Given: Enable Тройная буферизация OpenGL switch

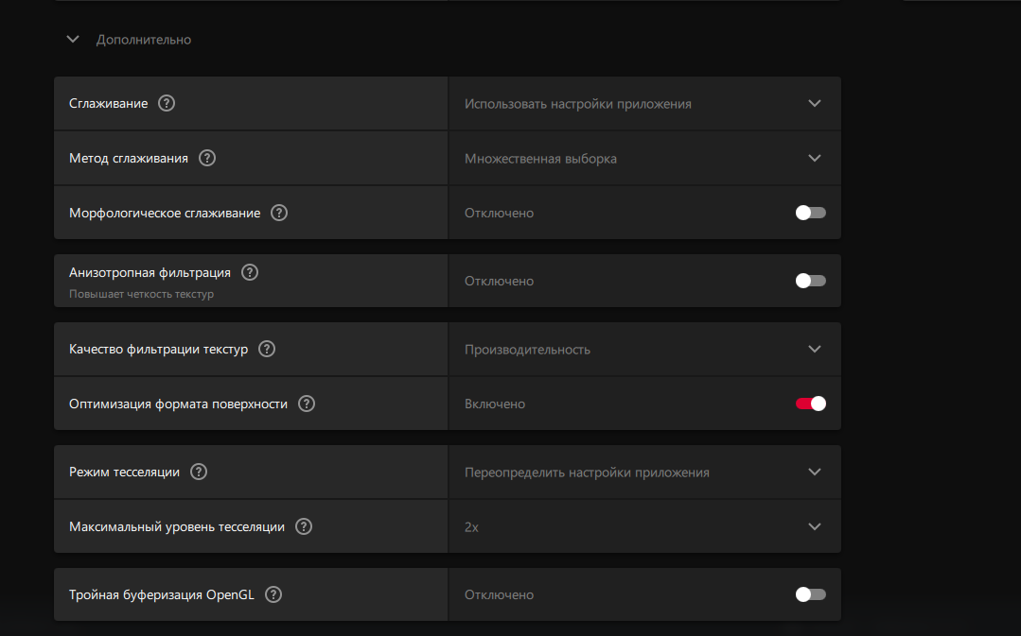Looking at the screenshot, I should (810, 594).
